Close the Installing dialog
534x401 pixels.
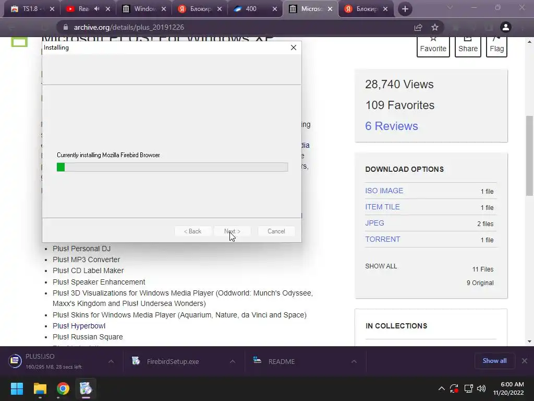[294, 48]
